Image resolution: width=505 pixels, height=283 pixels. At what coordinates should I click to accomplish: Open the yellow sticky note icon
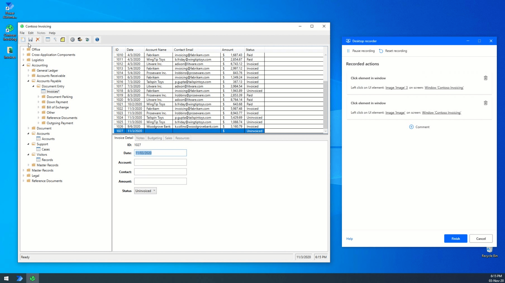pos(63,39)
